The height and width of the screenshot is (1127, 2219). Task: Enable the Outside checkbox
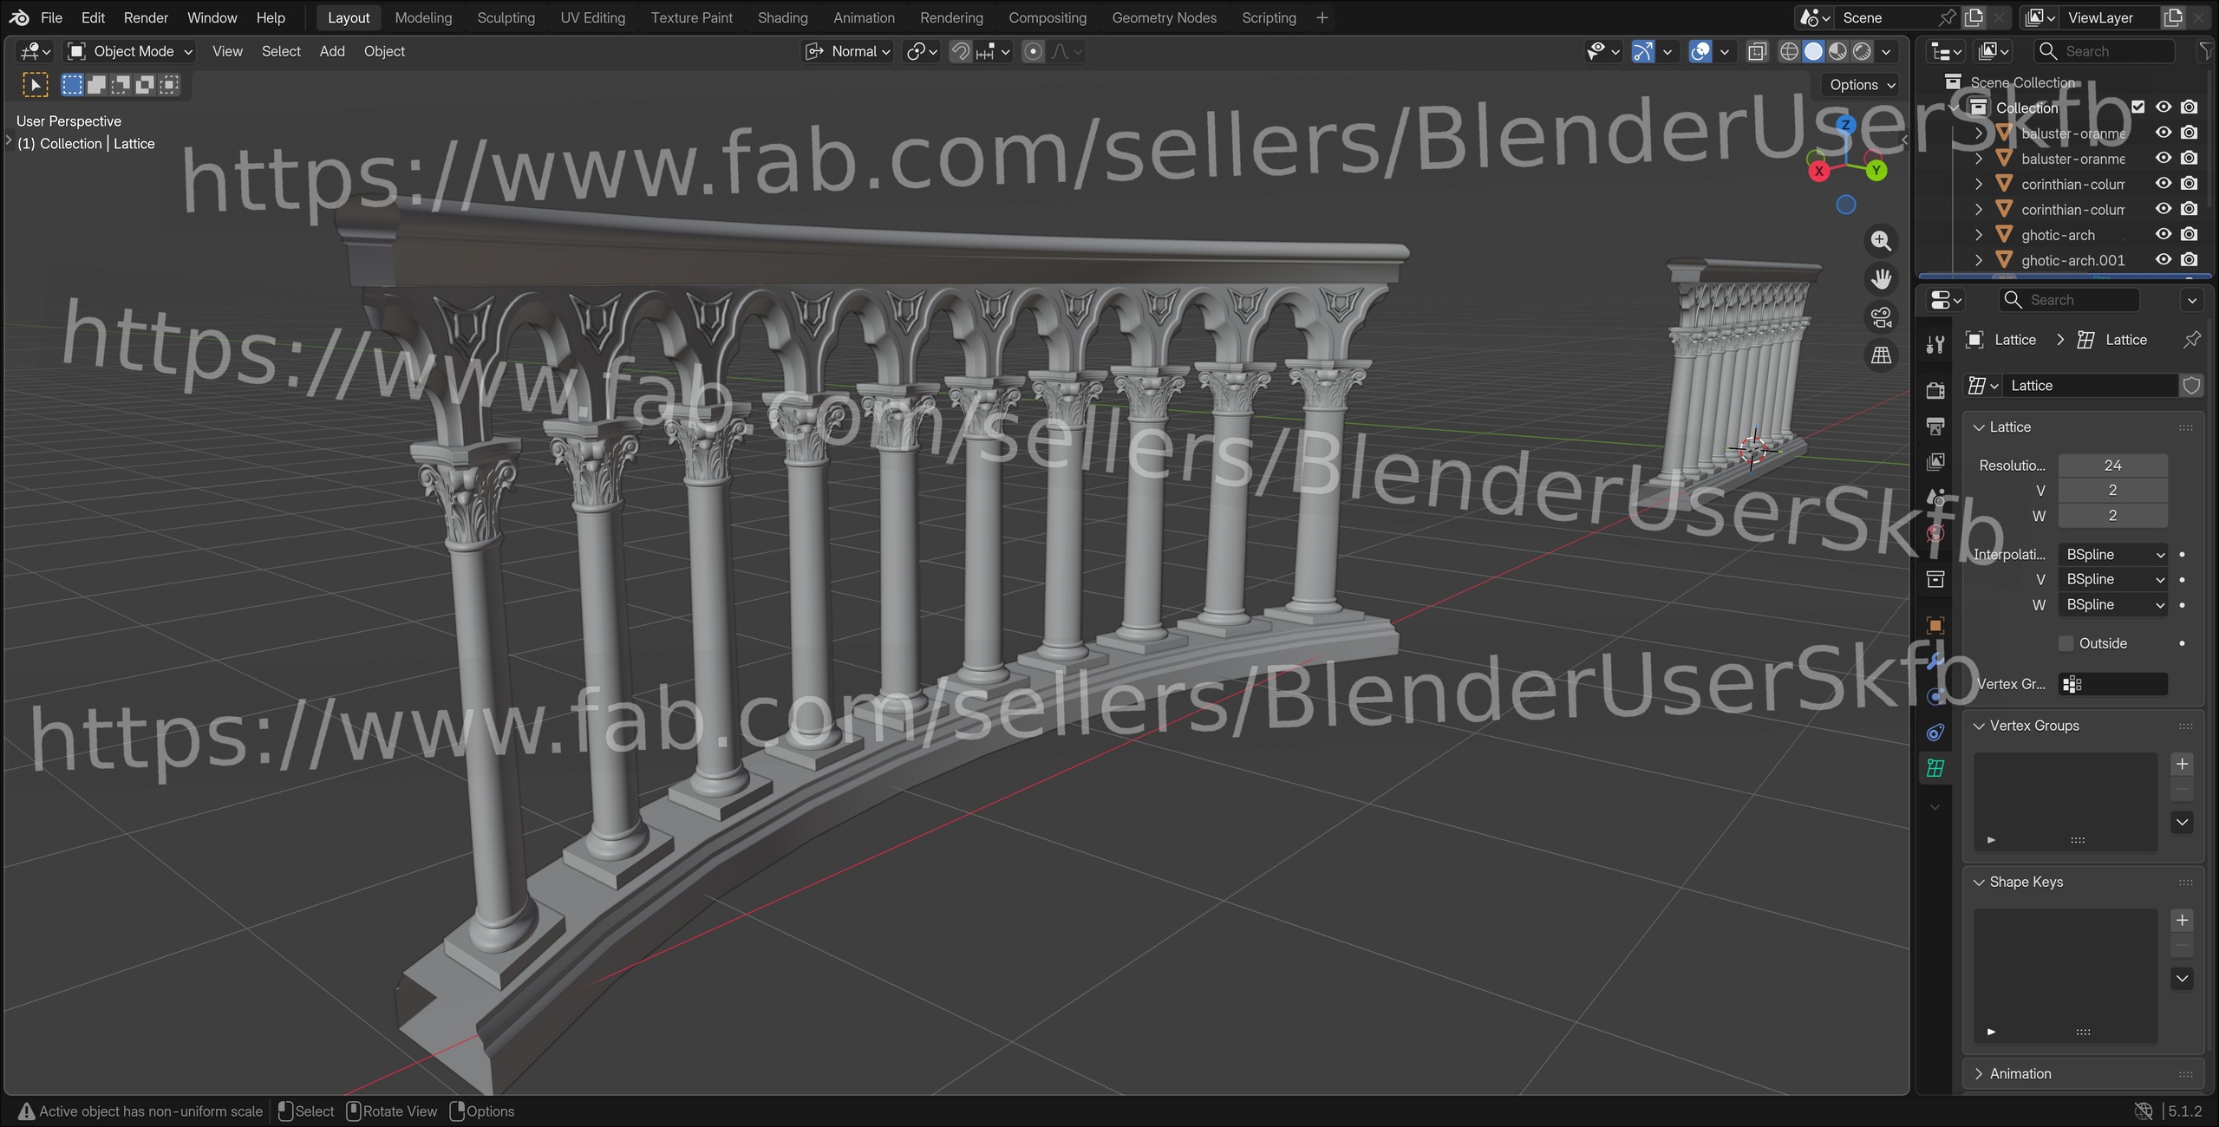(2066, 643)
